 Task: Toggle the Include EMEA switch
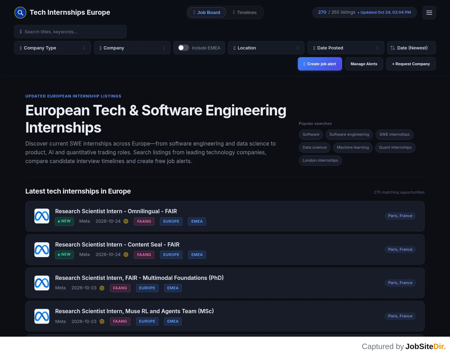pyautogui.click(x=184, y=48)
